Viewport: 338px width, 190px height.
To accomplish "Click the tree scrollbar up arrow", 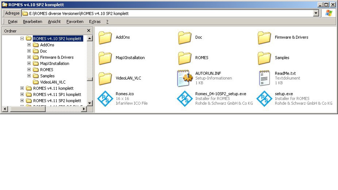I will (90, 39).
